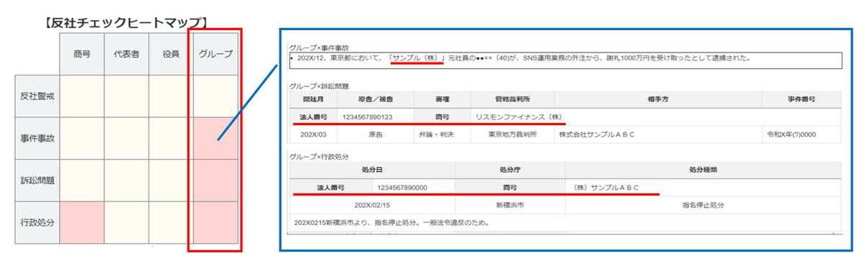Viewport: 865px width, 266px height.
Task: Click heatmap cell for 反社警戒 and グループ
Action: 216,96
